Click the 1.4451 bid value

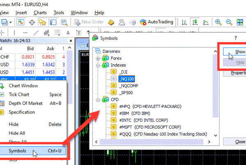click(x=28, y=72)
